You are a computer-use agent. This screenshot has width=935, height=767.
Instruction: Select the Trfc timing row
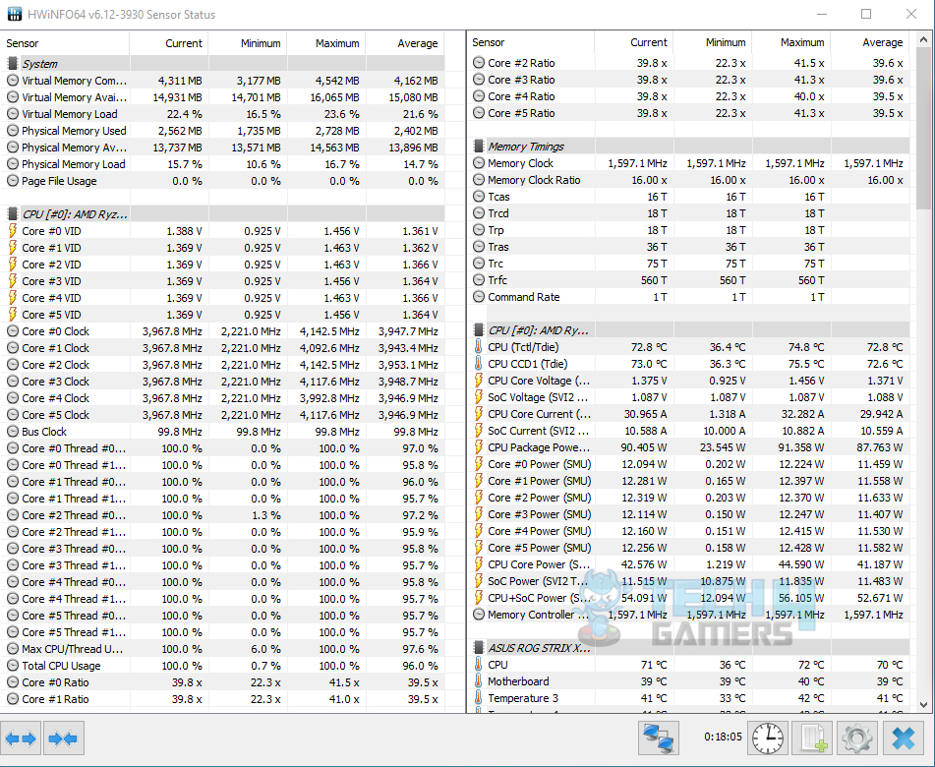[689, 279]
